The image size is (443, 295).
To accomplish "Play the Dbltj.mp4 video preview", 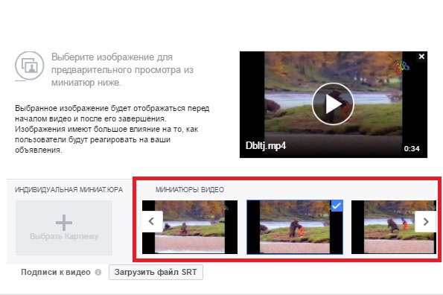I will pos(333,104).
